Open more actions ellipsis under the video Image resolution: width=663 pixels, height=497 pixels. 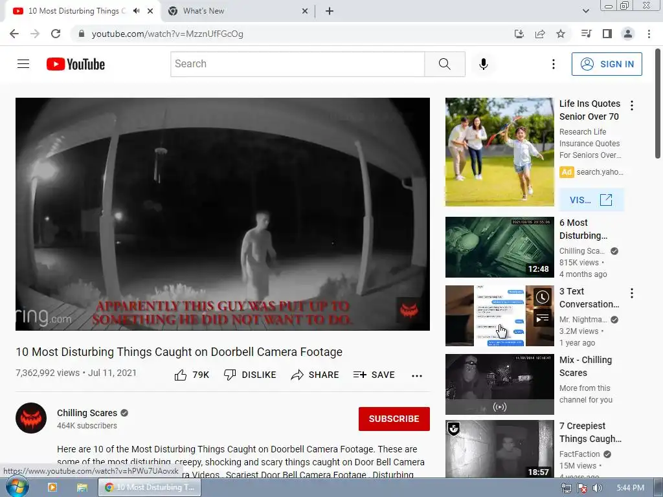coord(416,376)
